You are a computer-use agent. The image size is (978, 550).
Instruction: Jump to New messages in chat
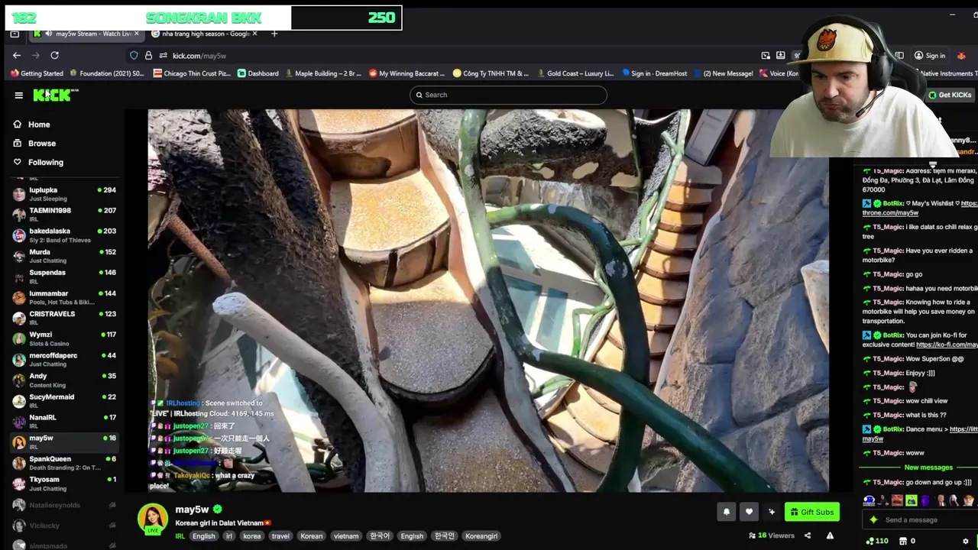[928, 467]
